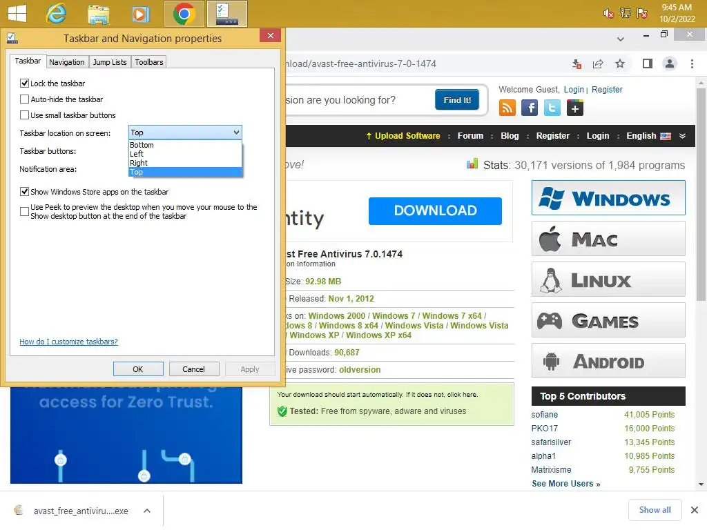Enable Use small taskbar buttons
The image size is (707, 530).
[24, 115]
